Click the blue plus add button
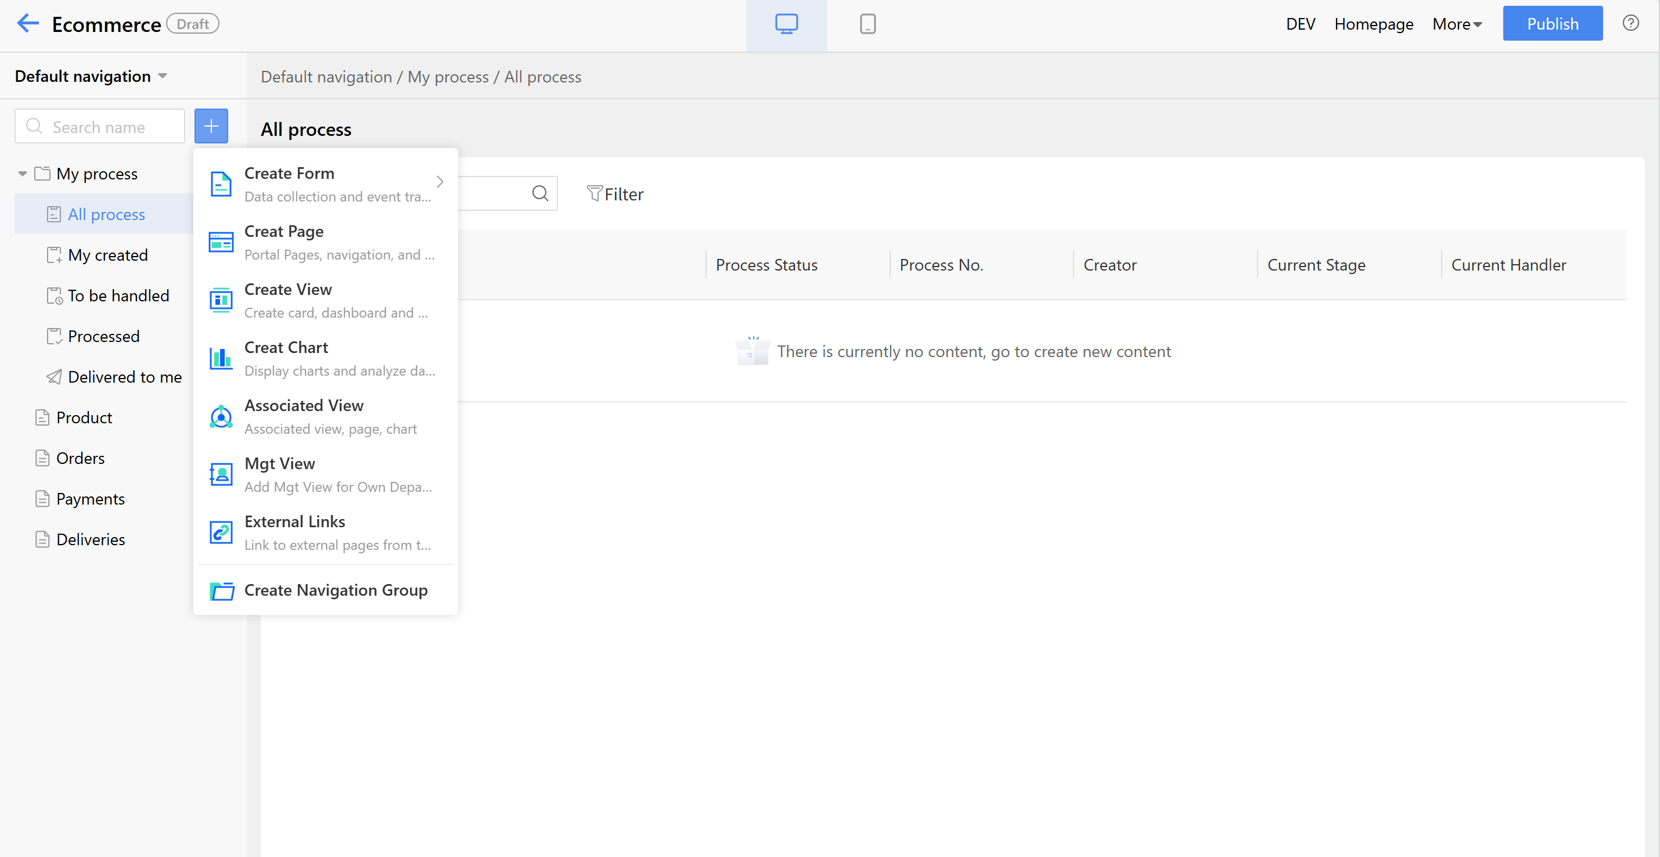The width and height of the screenshot is (1660, 857). (x=211, y=127)
